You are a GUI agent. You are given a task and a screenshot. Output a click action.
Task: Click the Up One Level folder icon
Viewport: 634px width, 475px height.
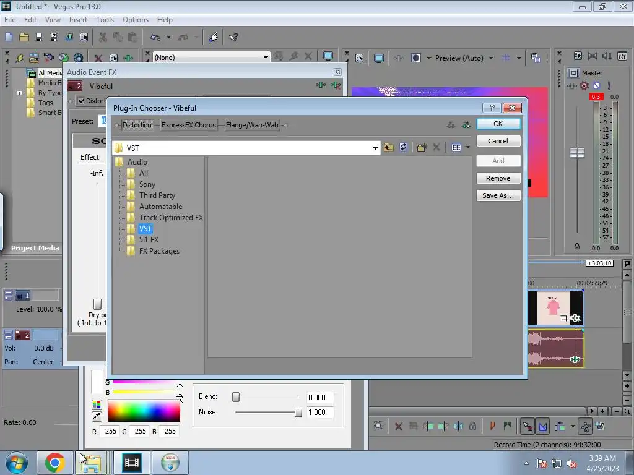click(389, 147)
